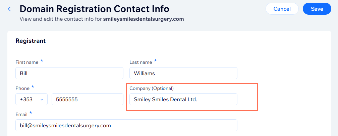Select the phone number field showing 5555555
Image resolution: width=338 pixels, height=136 pixels.
pyautogui.click(x=87, y=99)
